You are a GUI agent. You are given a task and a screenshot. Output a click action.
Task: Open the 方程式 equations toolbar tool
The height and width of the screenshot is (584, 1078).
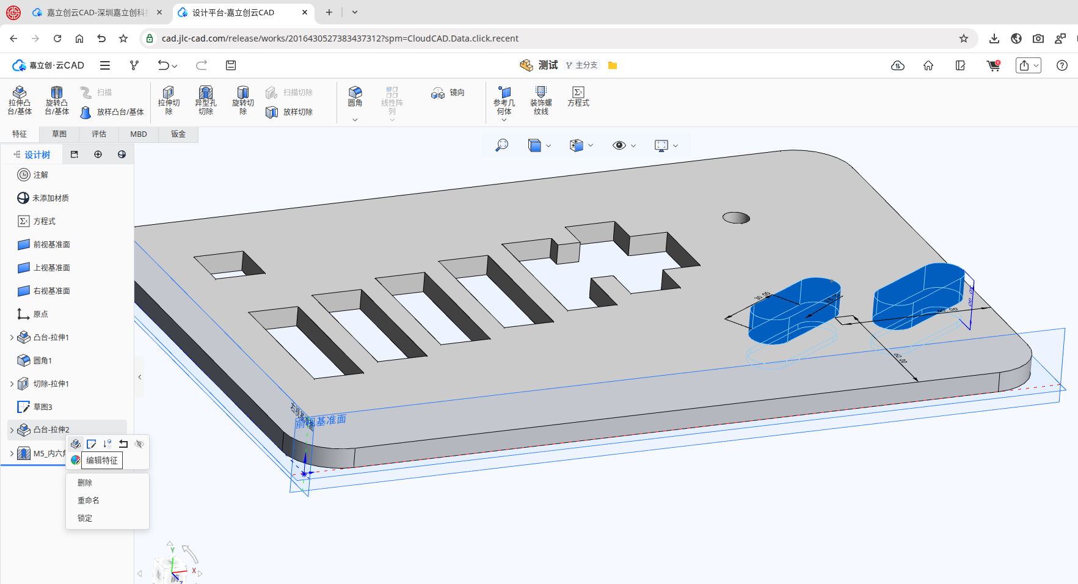click(578, 97)
